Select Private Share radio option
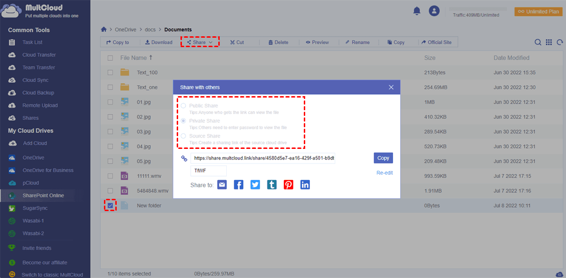 pos(184,121)
